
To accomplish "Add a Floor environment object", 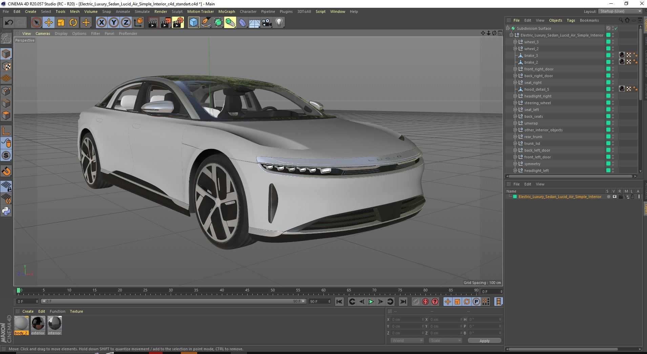I will pyautogui.click(x=255, y=23).
